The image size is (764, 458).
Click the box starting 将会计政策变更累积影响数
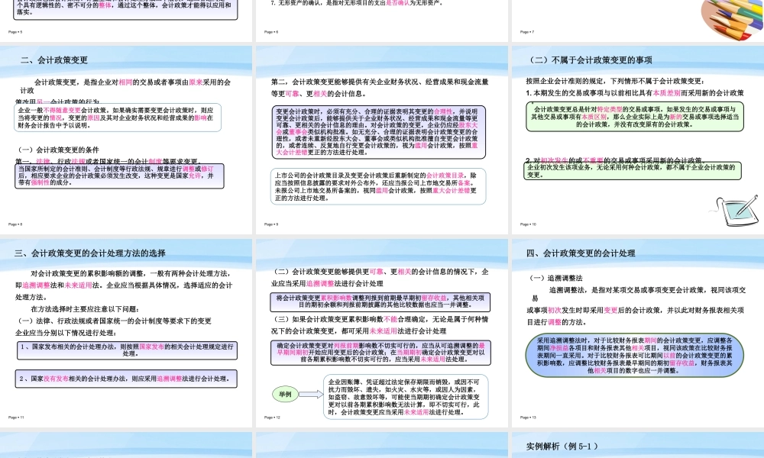click(x=380, y=302)
